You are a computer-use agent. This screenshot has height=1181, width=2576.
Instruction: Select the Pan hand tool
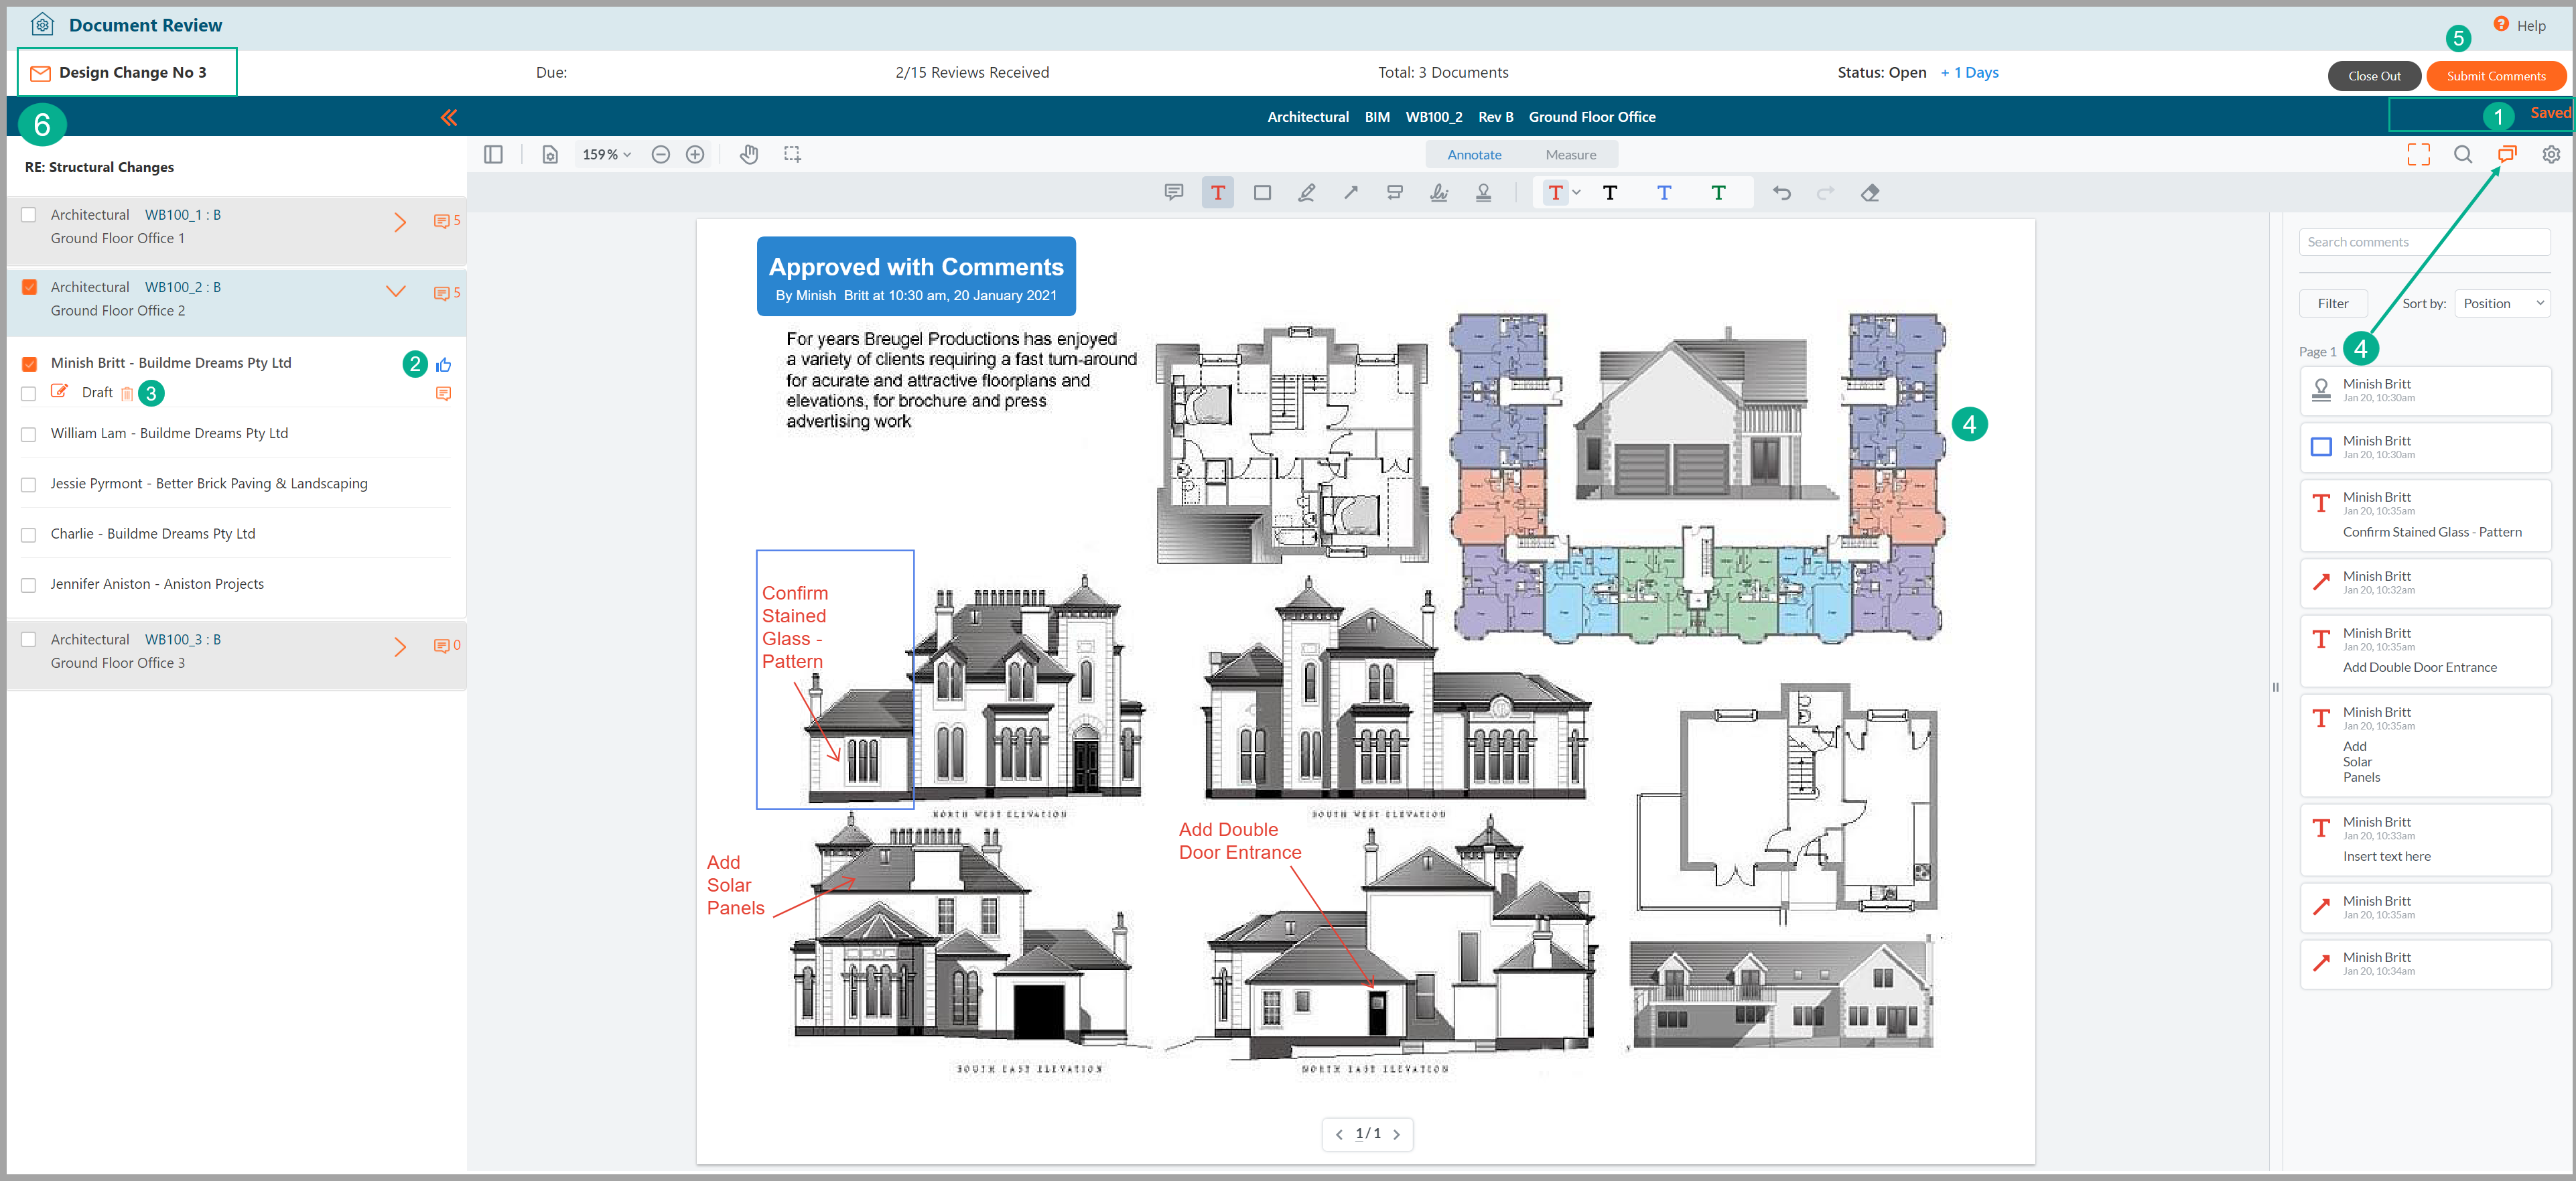[x=749, y=154]
